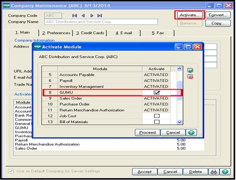Toggle Use as Default Company checkbox
Image resolution: width=236 pixels, height=180 pixels.
11,171
